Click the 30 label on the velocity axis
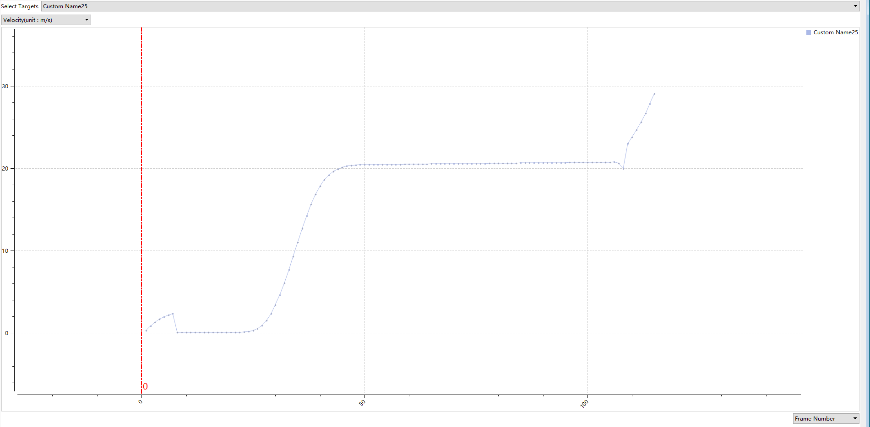Screen dimensions: 870x427 [x=5, y=86]
